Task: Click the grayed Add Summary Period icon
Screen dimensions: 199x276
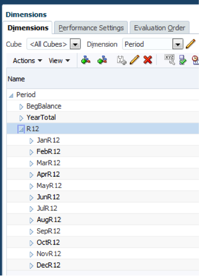Action: coord(121,60)
